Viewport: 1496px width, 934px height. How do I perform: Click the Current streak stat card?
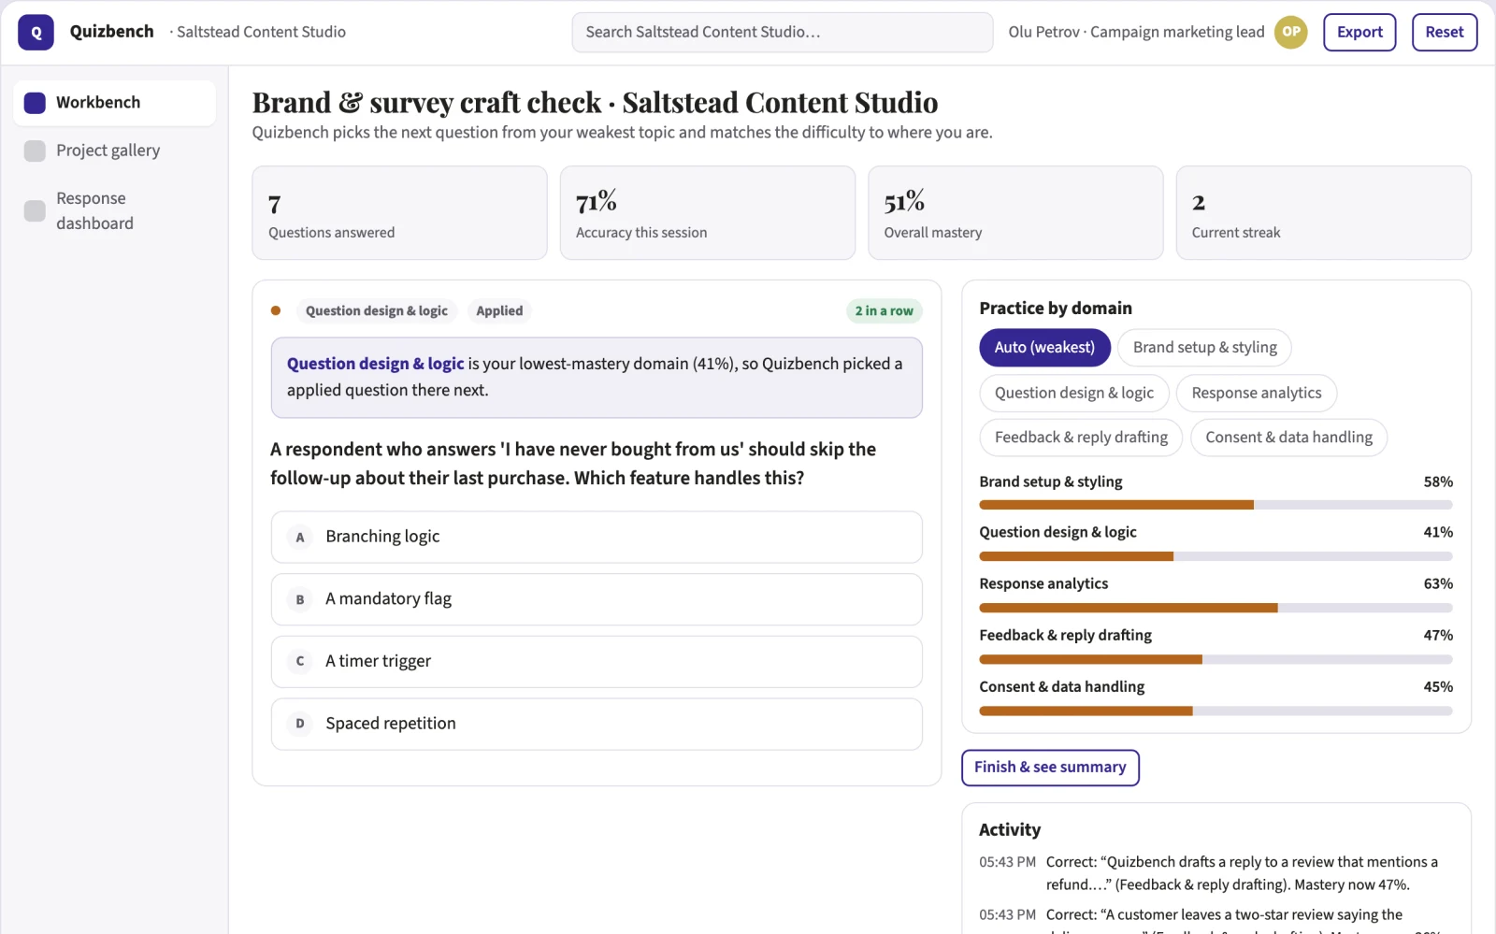pos(1324,213)
